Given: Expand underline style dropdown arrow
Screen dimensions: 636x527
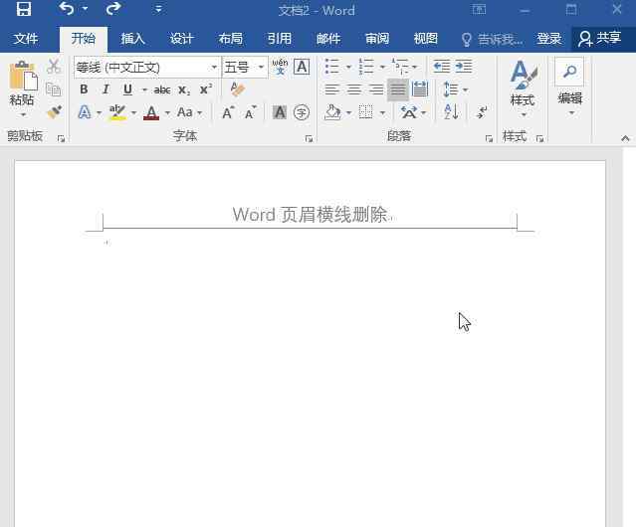Looking at the screenshot, I should click(x=144, y=89).
